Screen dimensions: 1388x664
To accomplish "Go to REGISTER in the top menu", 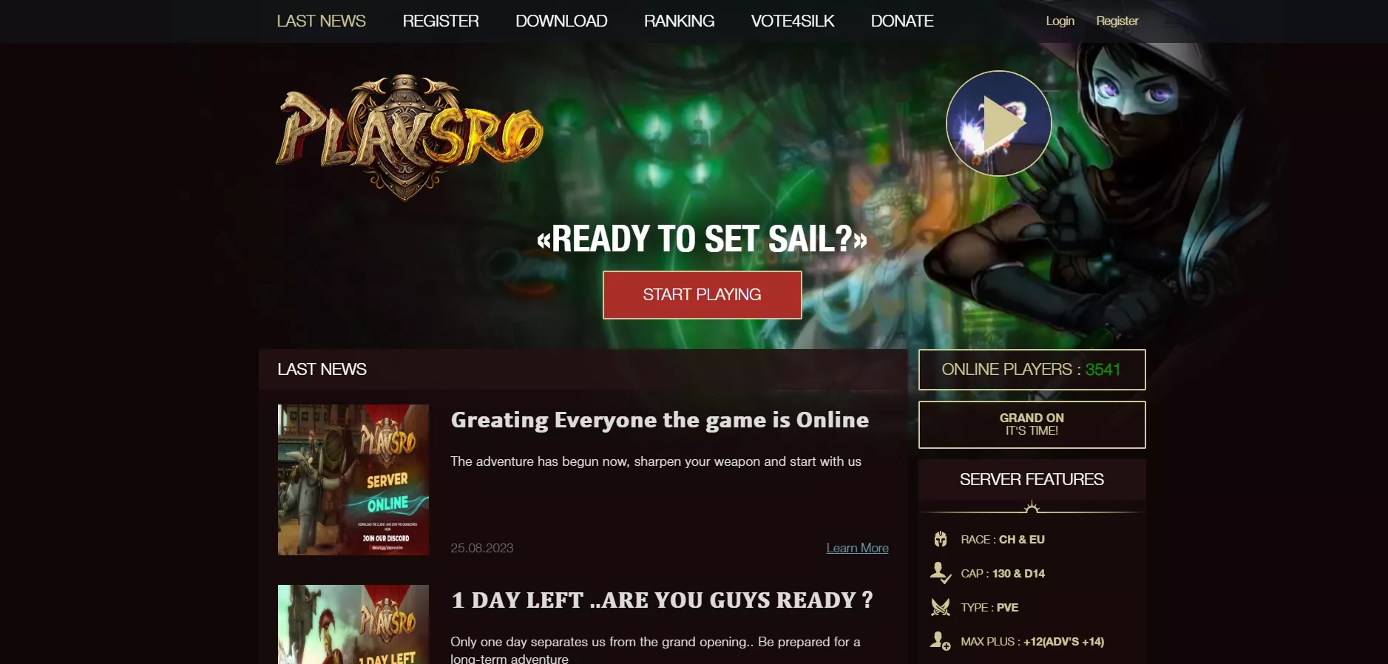I will 441,21.
